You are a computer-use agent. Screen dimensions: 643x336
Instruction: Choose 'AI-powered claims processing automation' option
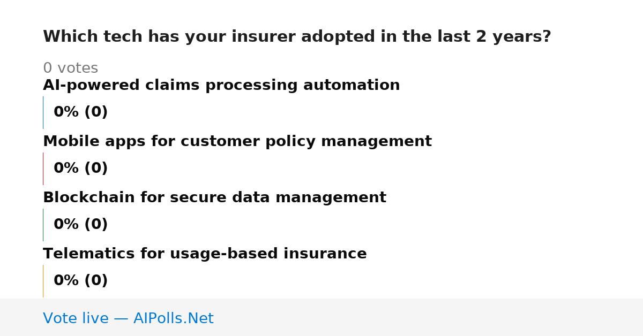coord(221,86)
